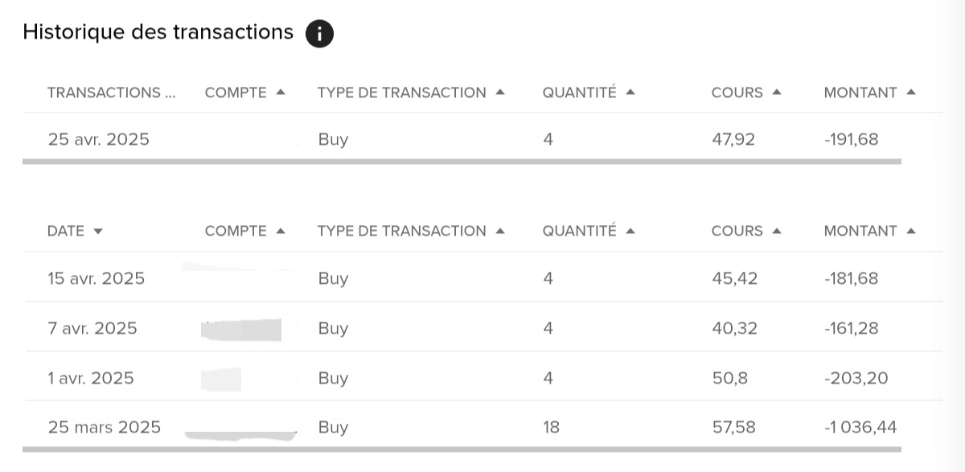The width and height of the screenshot is (965, 472).
Task: Select the 1 avr. 2025 transaction row
Action: 482,377
